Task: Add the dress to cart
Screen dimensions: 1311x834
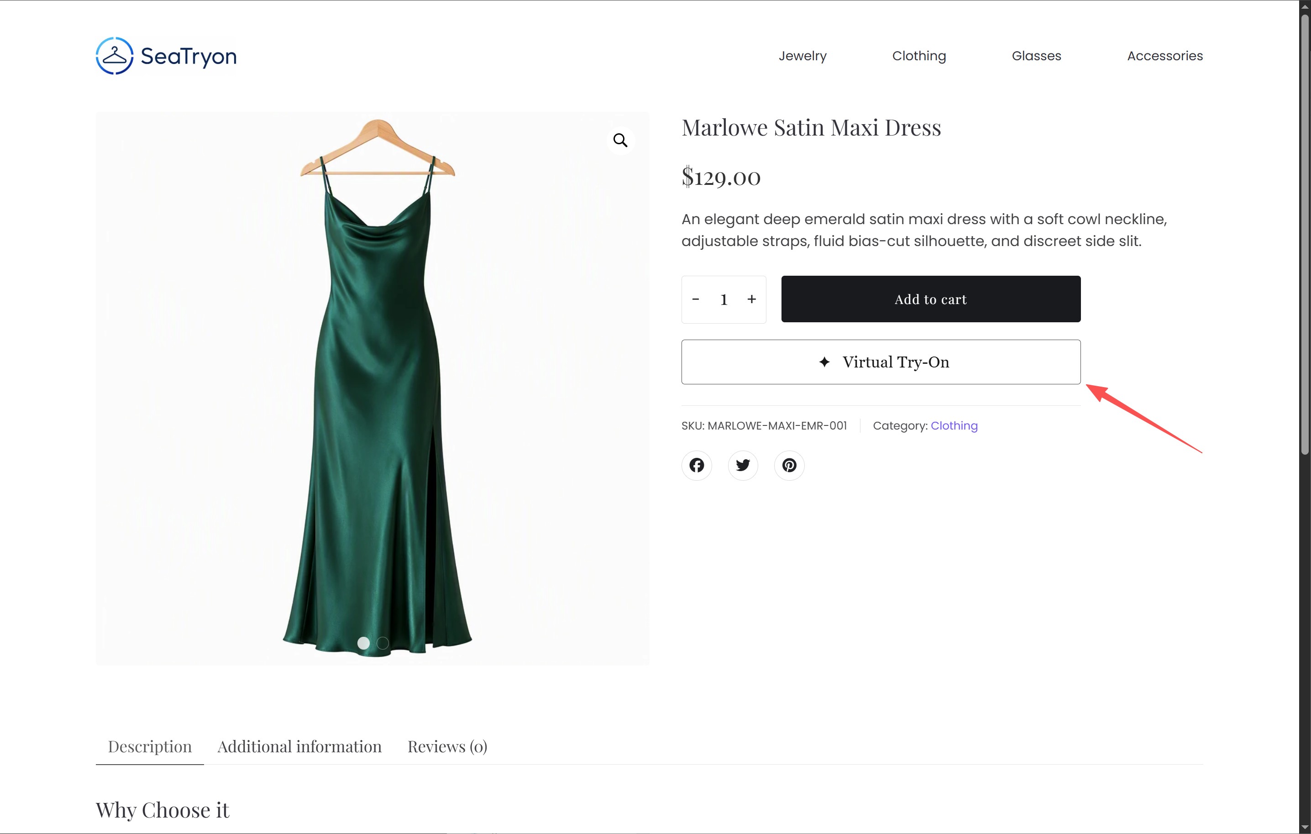Action: pyautogui.click(x=930, y=299)
